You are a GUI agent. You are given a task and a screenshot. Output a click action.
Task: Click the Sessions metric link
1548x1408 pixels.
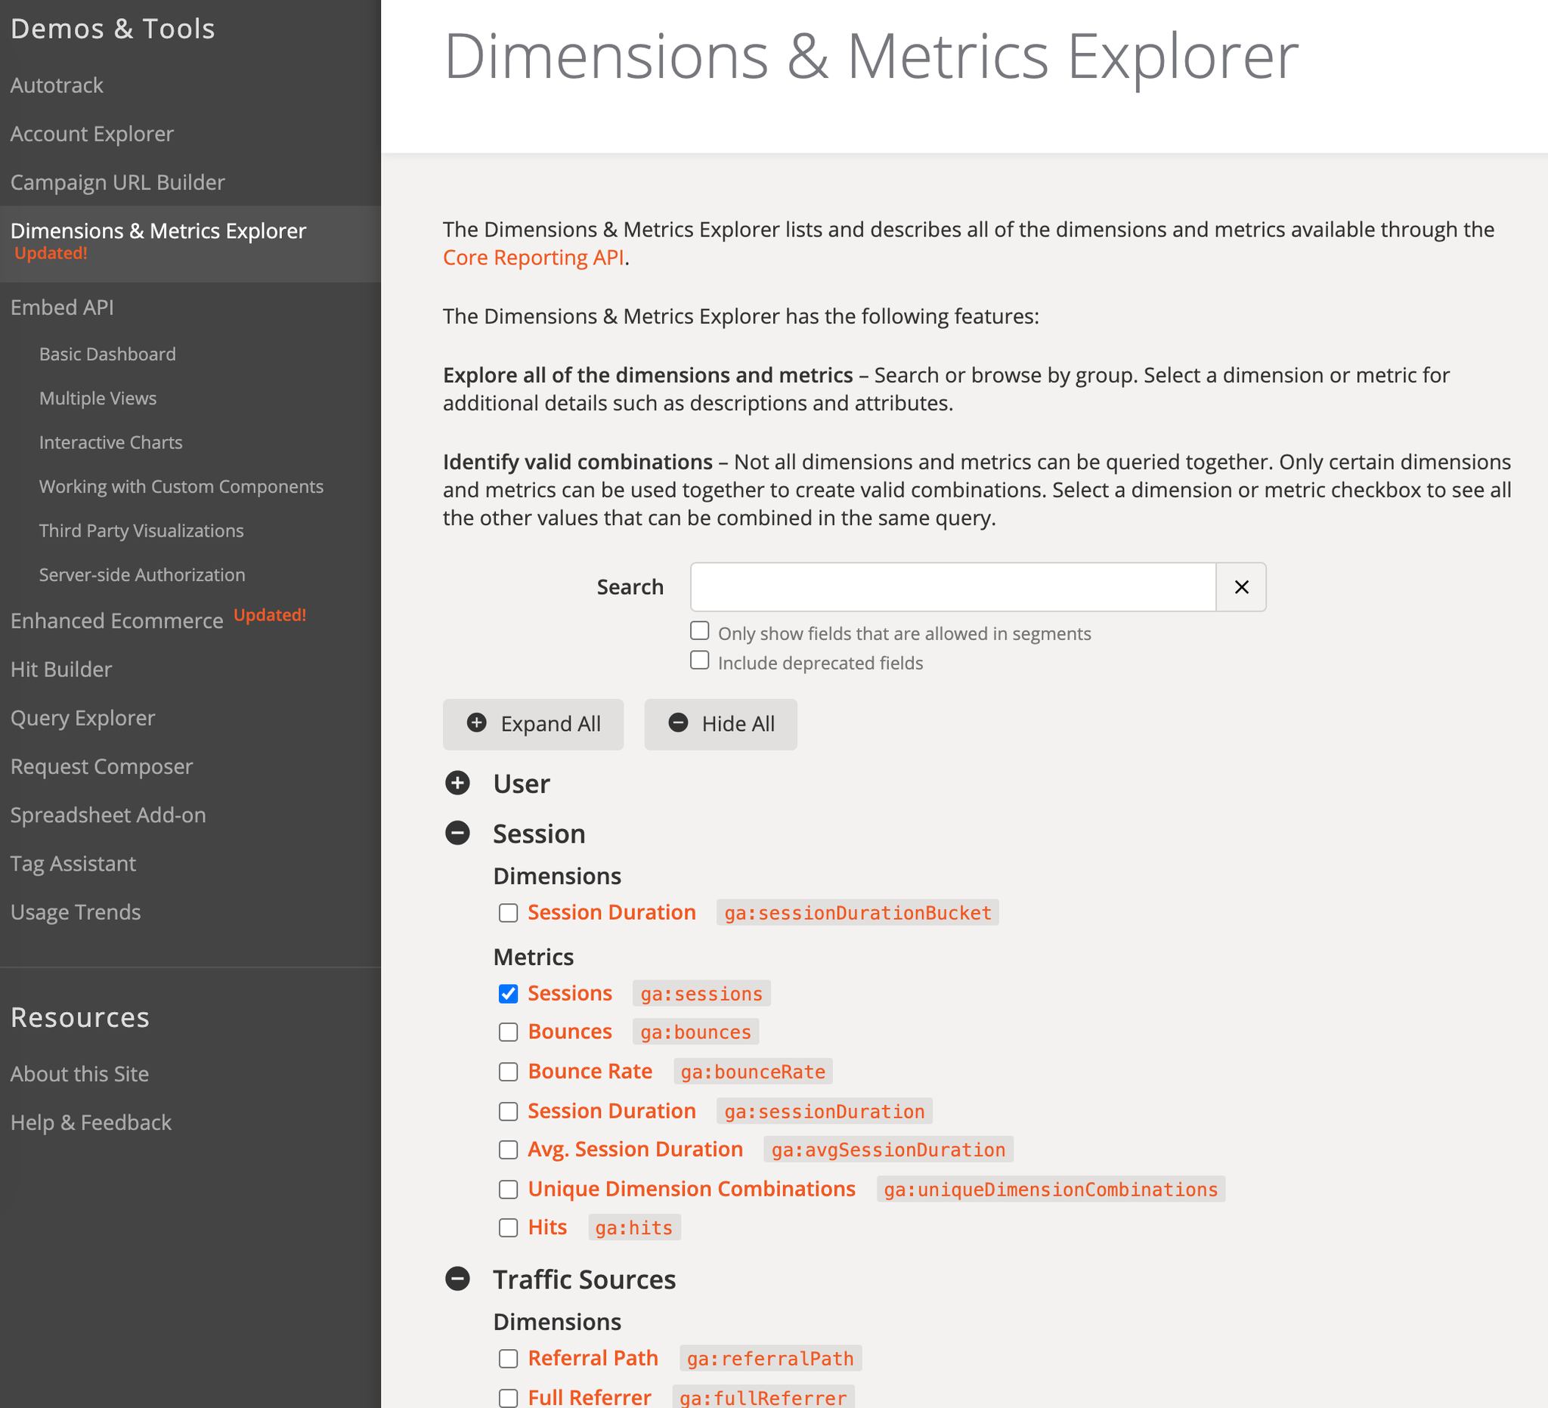(x=570, y=993)
